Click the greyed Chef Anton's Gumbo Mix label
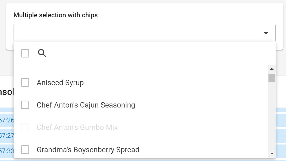Image resolution: width=286 pixels, height=161 pixels. pos(77,127)
